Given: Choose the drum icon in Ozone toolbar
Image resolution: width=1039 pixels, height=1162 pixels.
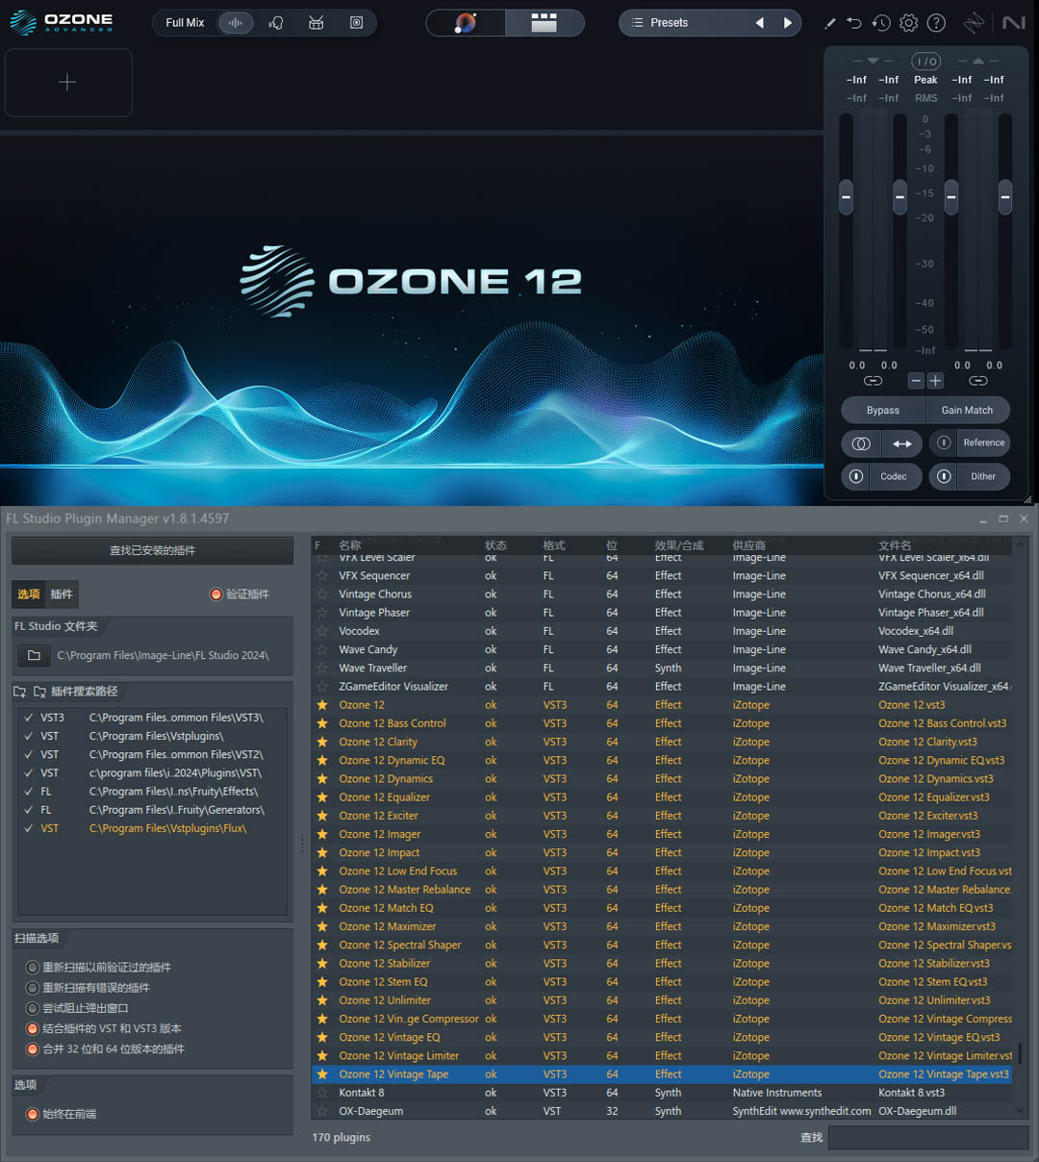Looking at the screenshot, I should [316, 23].
